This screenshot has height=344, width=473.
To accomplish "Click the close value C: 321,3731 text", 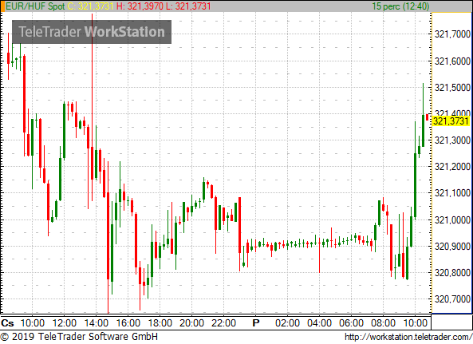I will coord(90,6).
